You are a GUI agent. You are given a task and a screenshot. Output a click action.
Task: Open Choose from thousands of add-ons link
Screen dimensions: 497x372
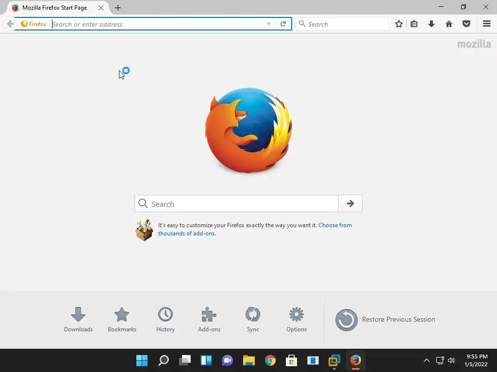(255, 229)
